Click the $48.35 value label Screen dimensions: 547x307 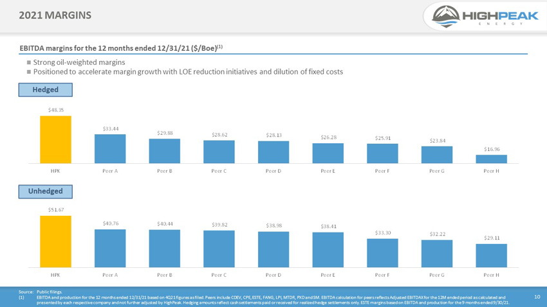56,110
